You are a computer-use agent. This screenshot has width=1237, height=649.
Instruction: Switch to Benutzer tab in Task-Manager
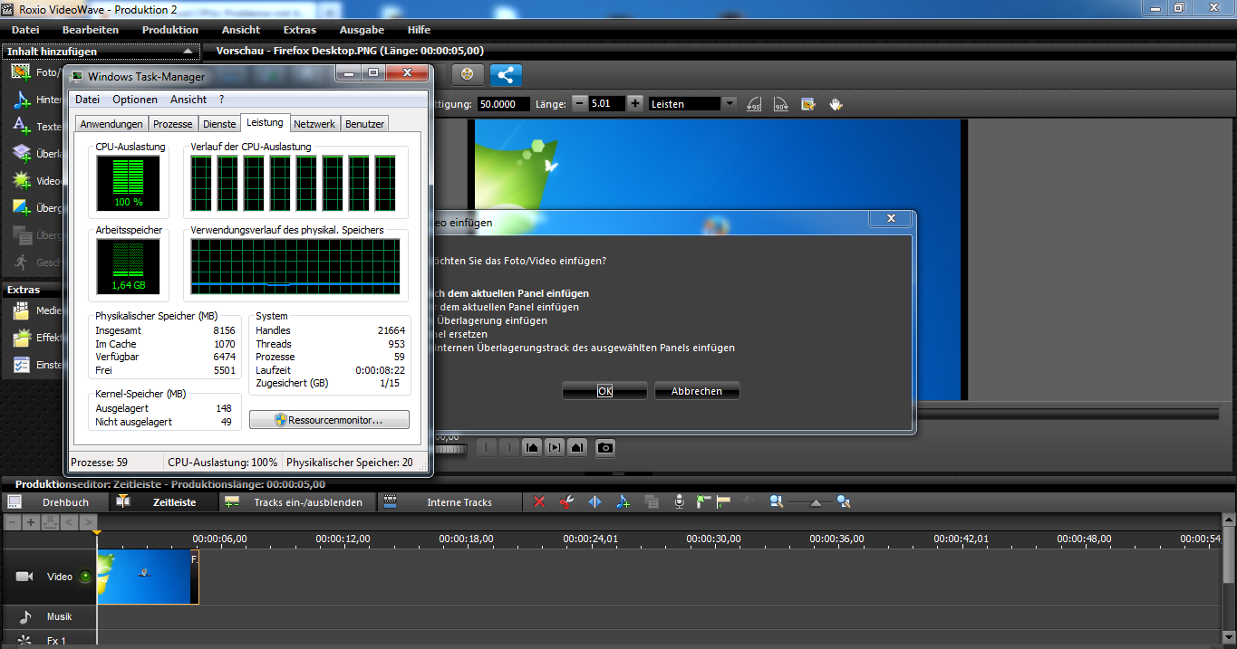point(364,124)
